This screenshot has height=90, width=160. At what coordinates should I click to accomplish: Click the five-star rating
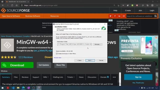coord(8,57)
